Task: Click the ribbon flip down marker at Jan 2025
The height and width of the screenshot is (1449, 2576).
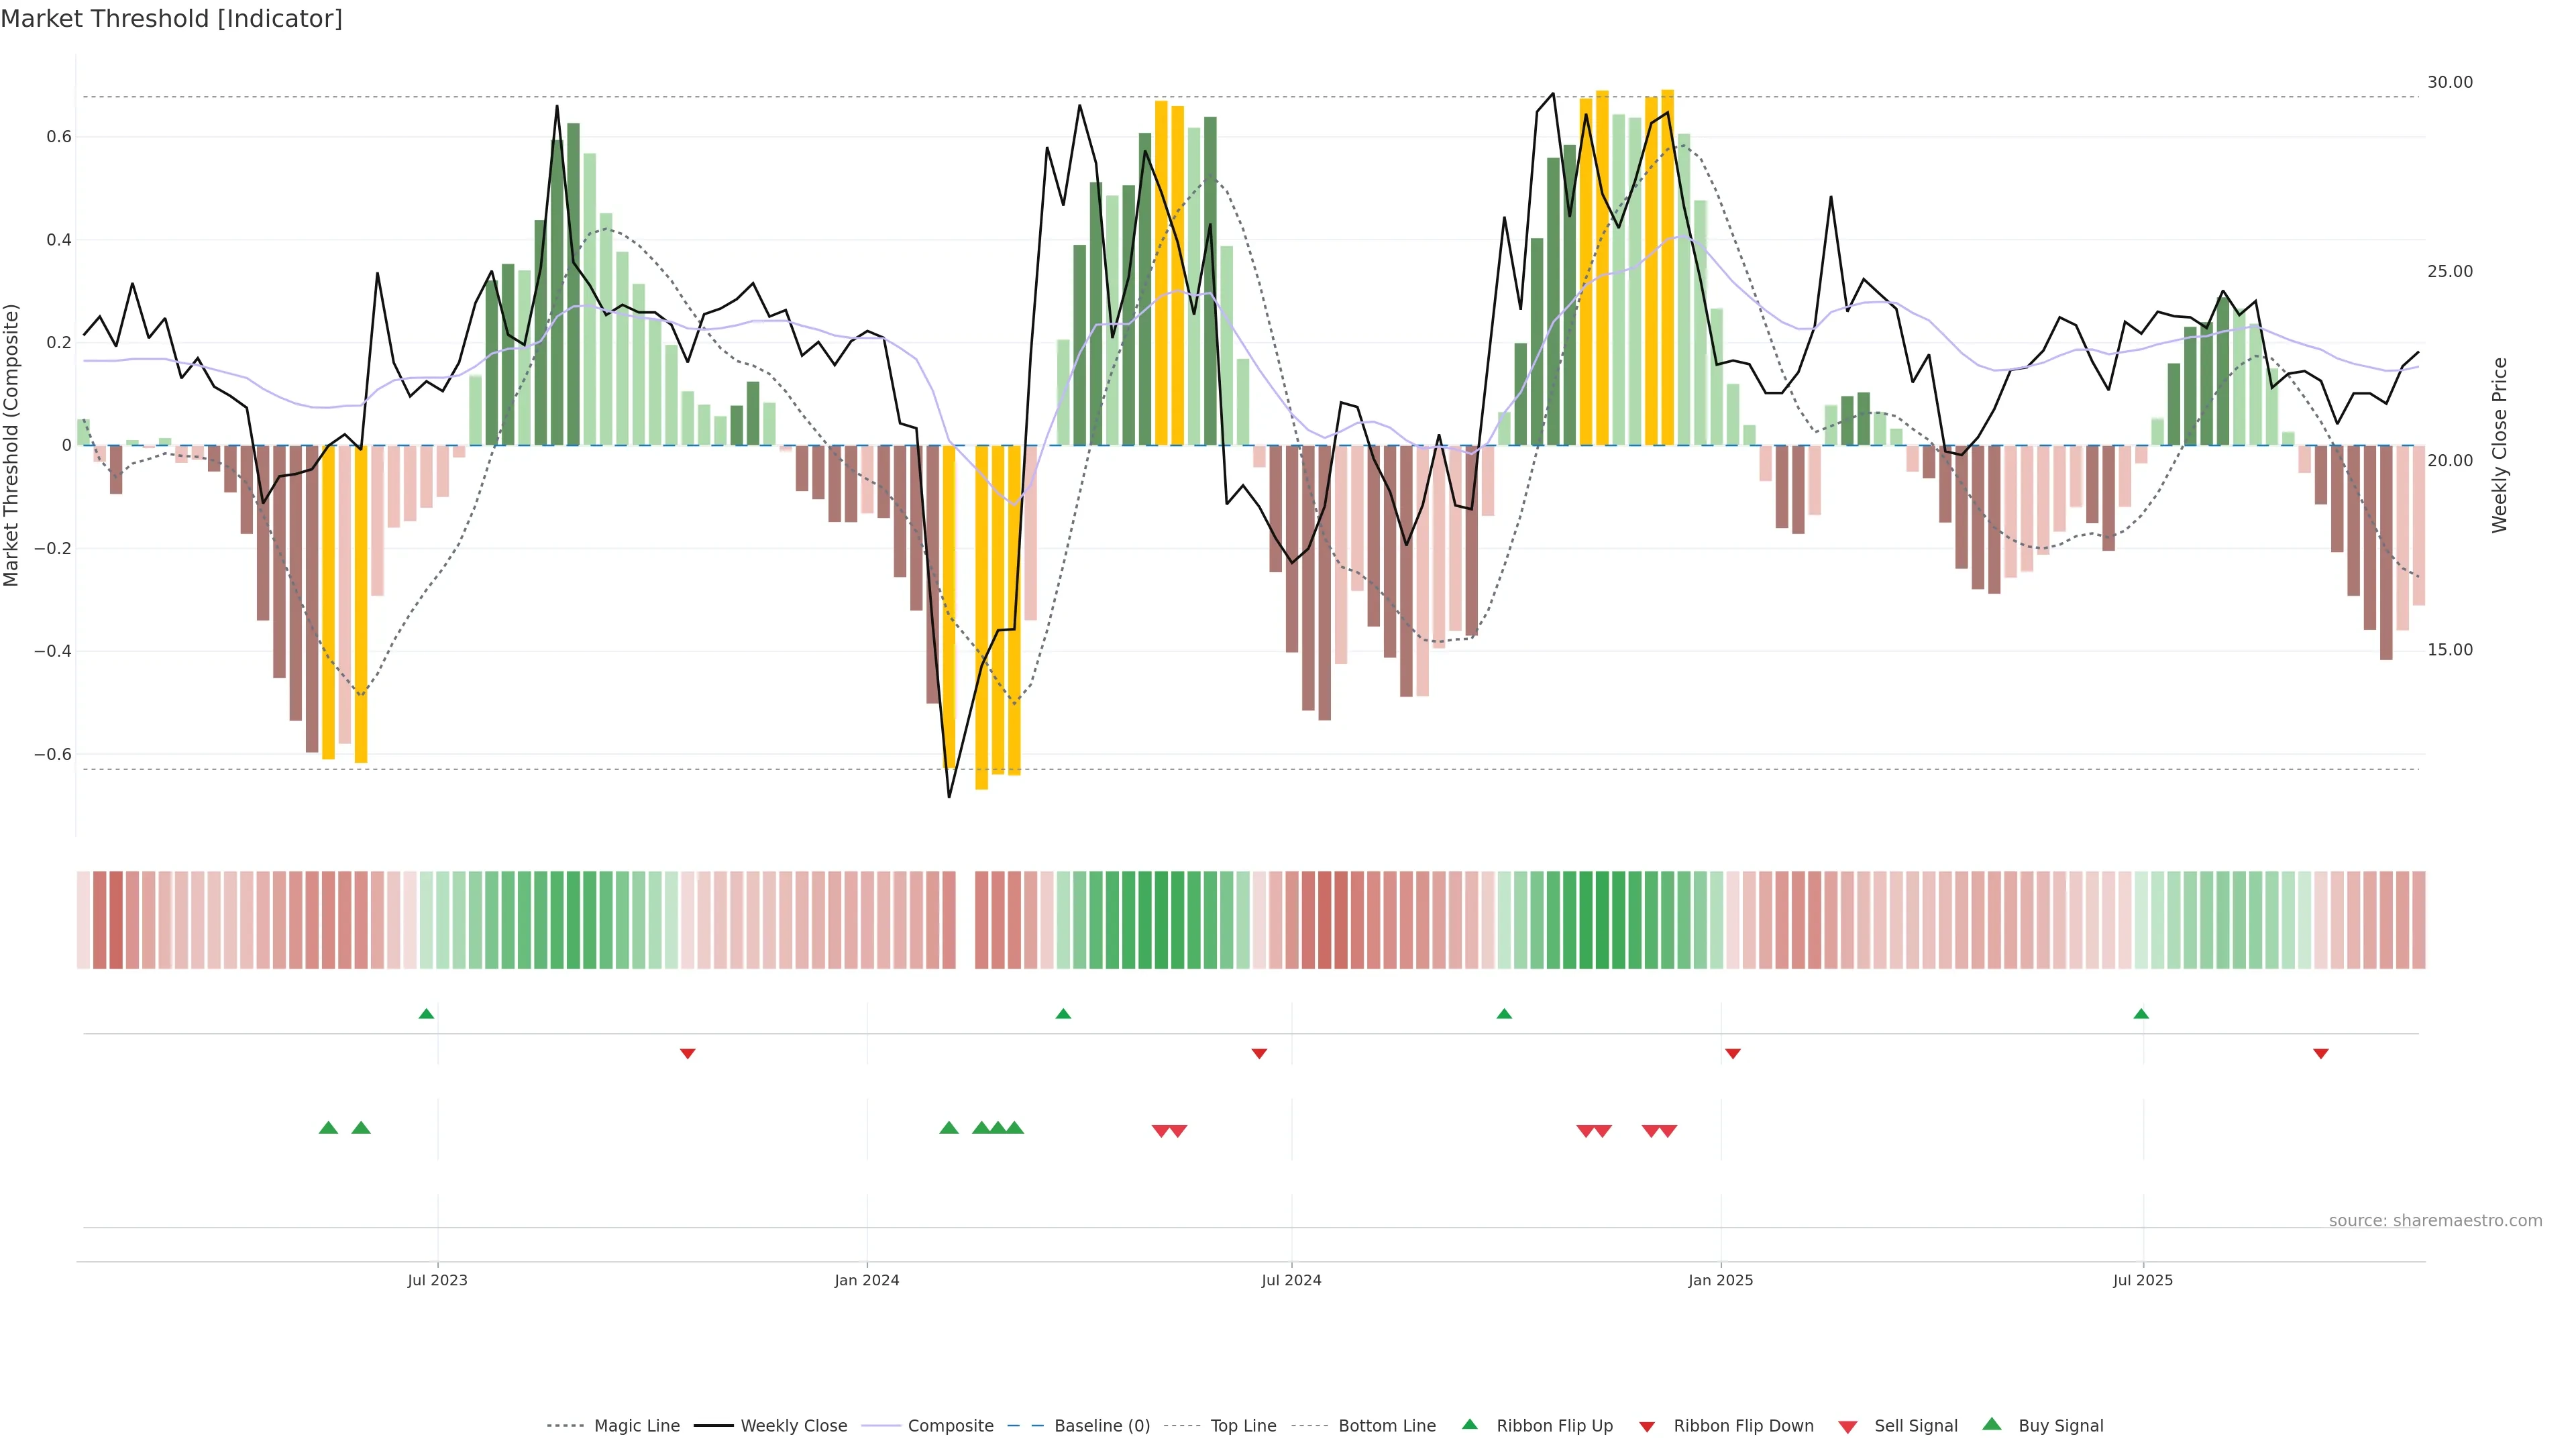Action: (1733, 1054)
